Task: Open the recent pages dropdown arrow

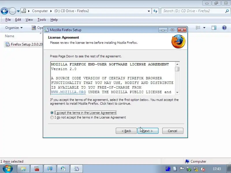Action: tap(18, 11)
